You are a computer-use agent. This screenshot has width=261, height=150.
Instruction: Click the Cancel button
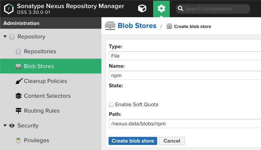[x=172, y=141]
